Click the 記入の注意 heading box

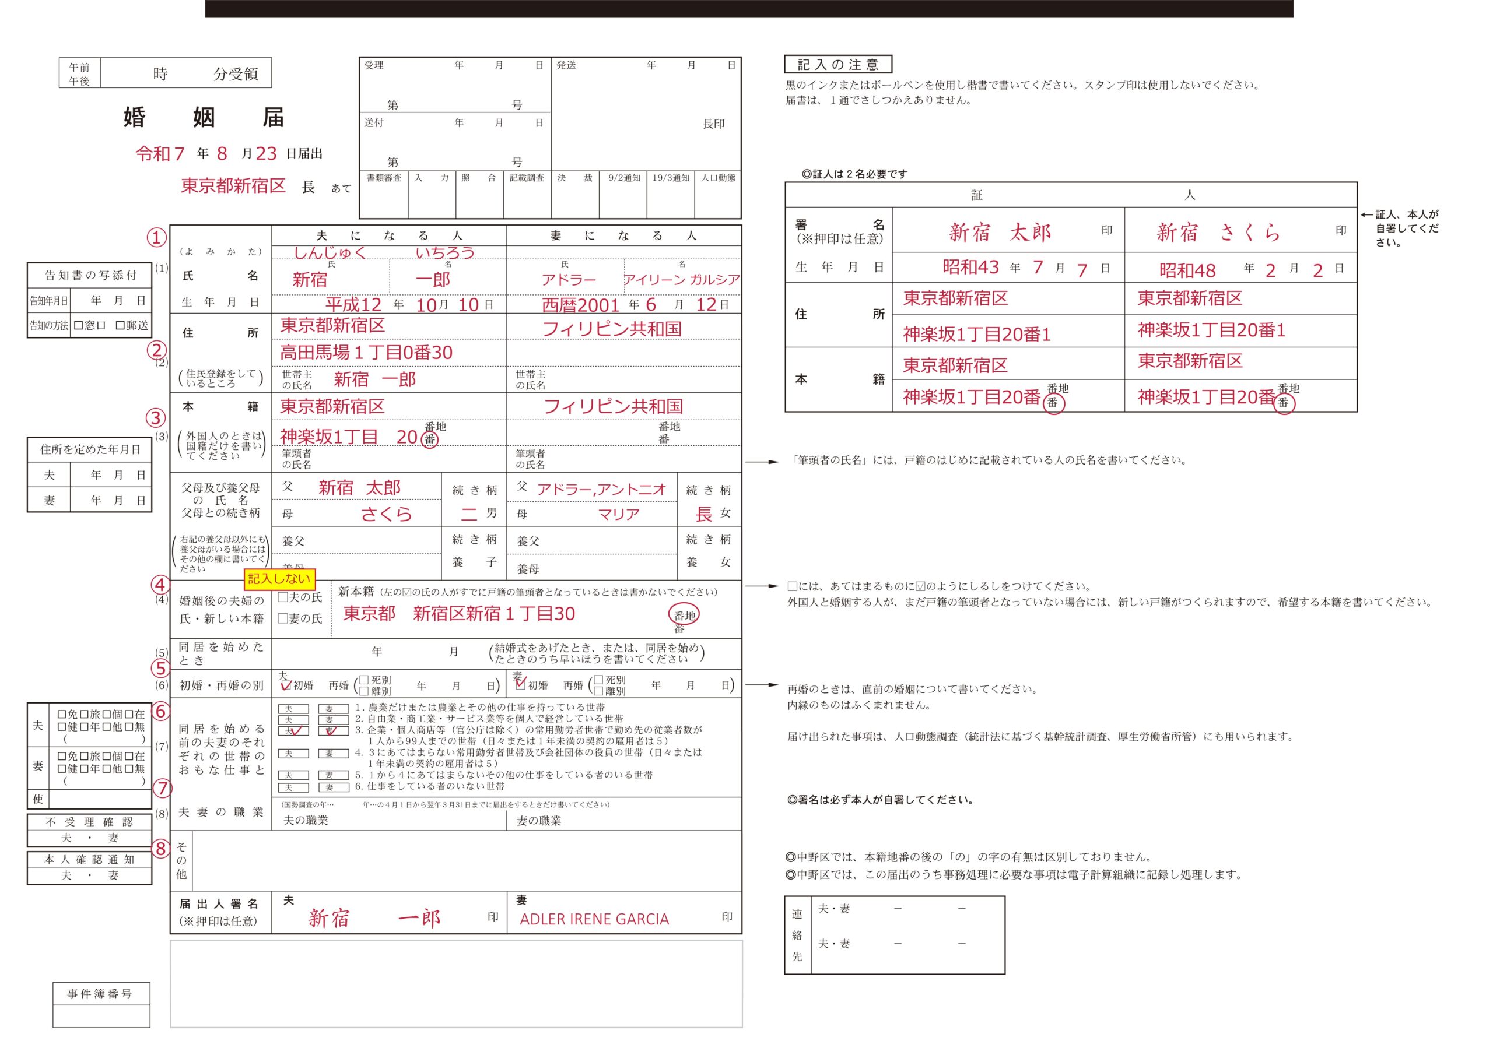pyautogui.click(x=837, y=64)
